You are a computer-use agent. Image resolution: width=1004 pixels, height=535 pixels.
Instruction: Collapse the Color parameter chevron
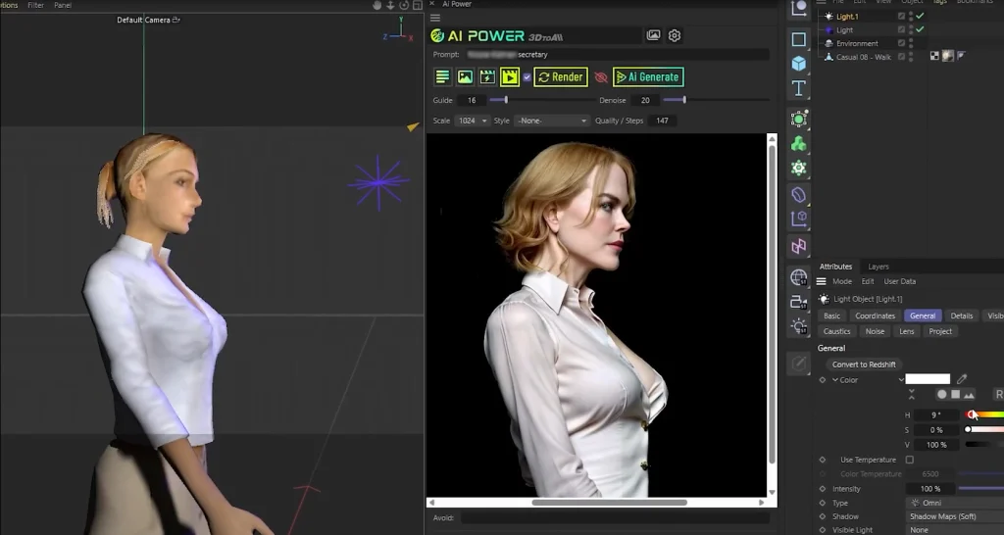point(835,380)
